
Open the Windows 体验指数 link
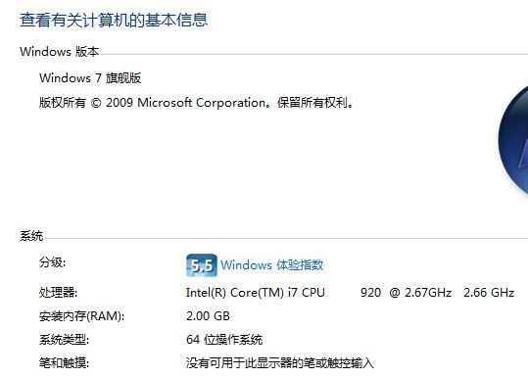[272, 265]
